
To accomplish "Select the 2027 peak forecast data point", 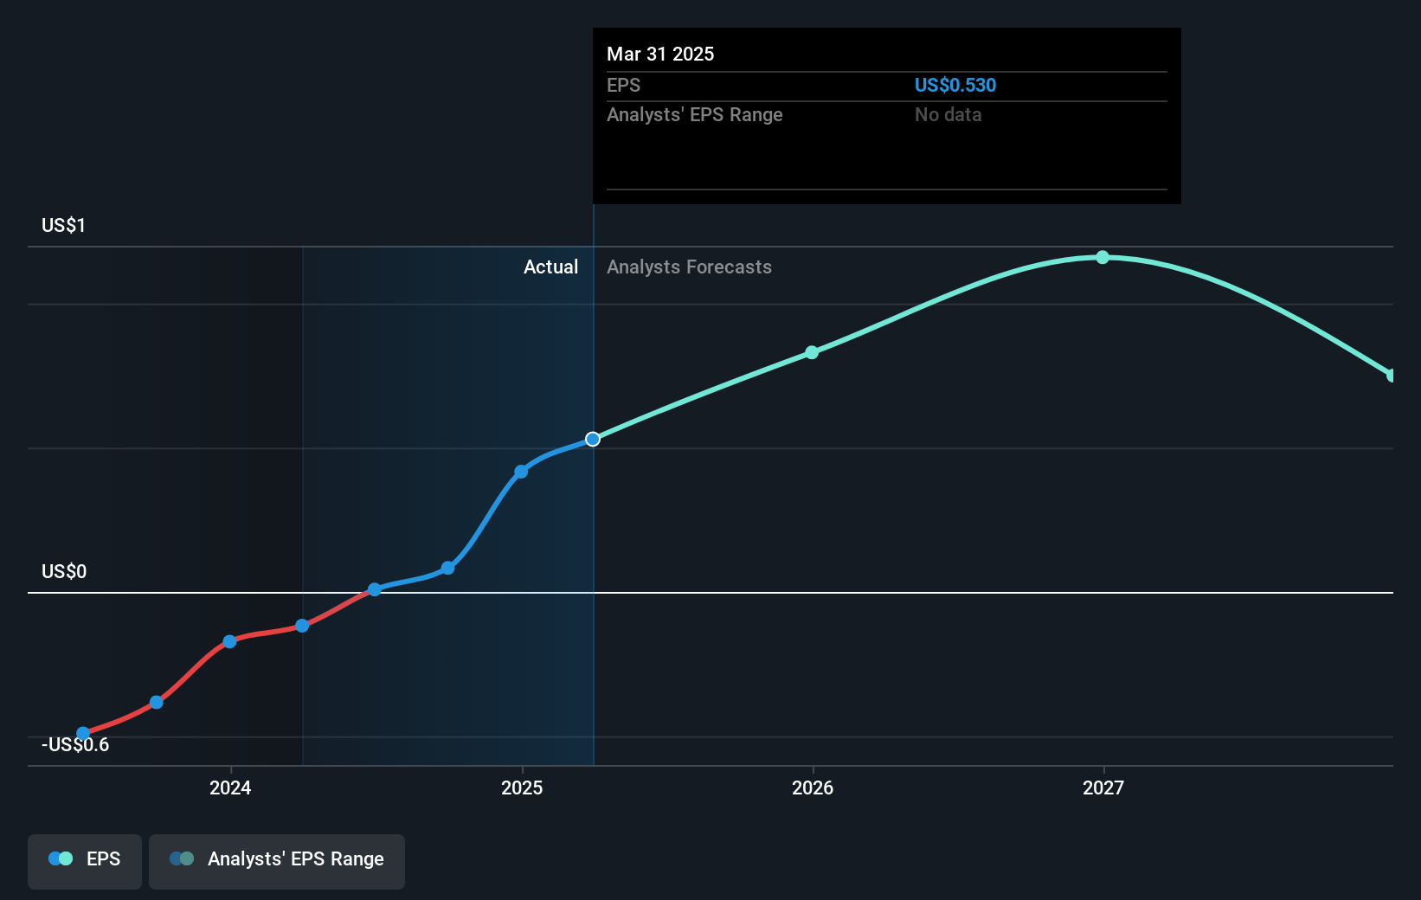I will pyautogui.click(x=1103, y=257).
